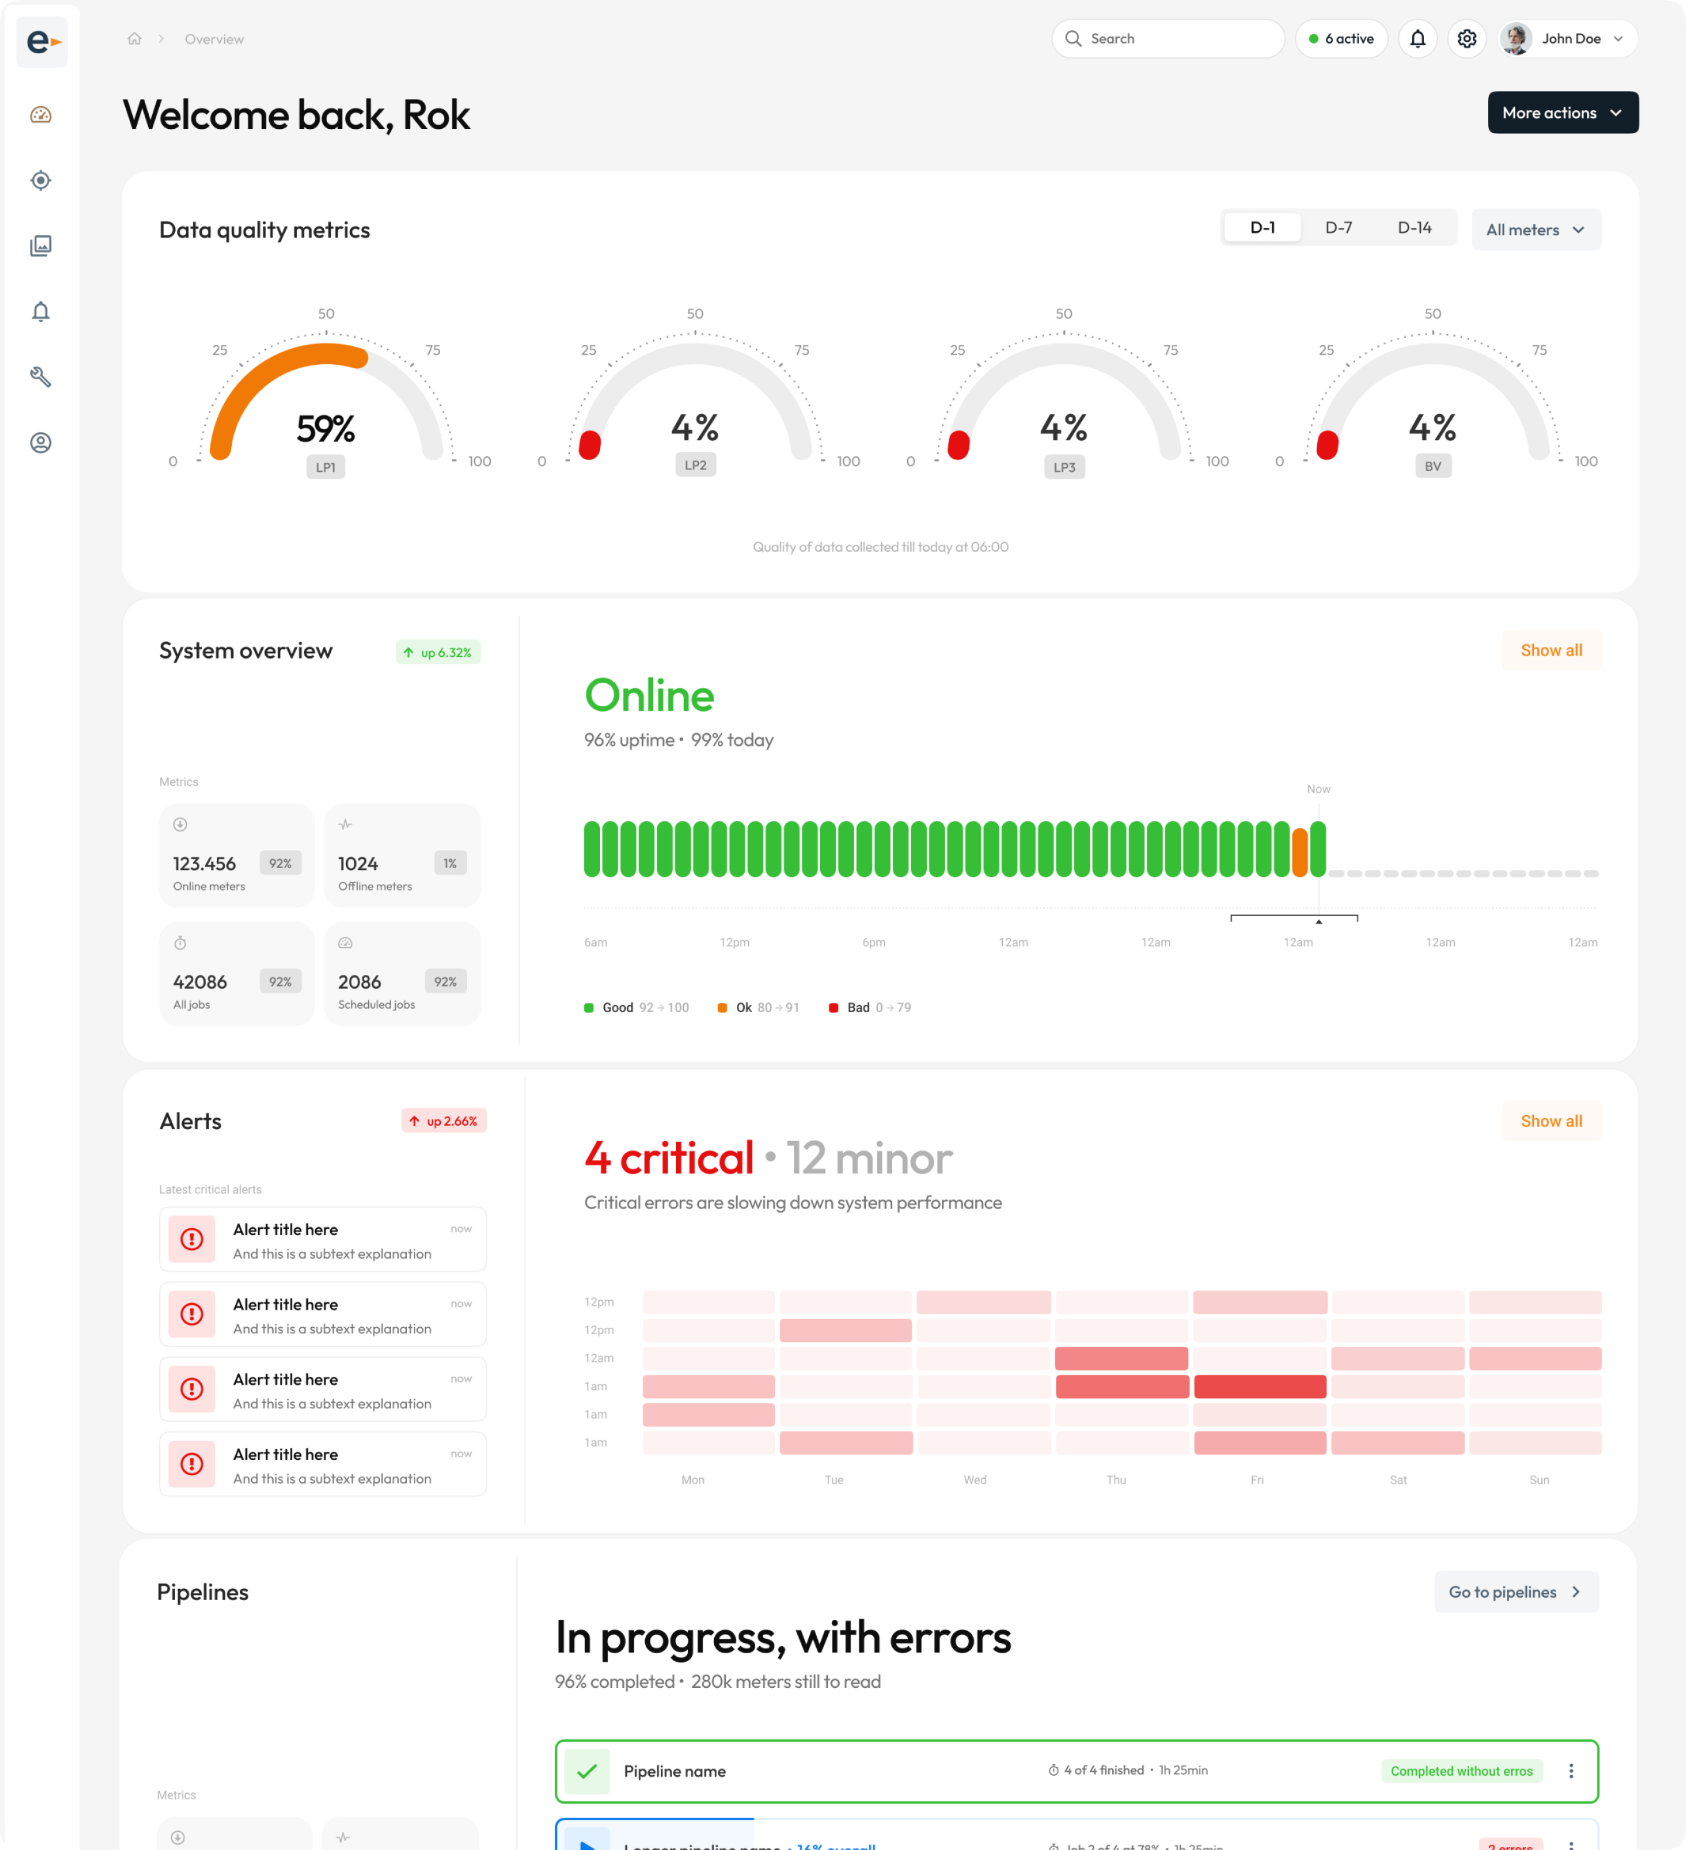Viewport: 1686px width, 1850px height.
Task: Click the orange Ok uptime bar
Action: (1300, 852)
